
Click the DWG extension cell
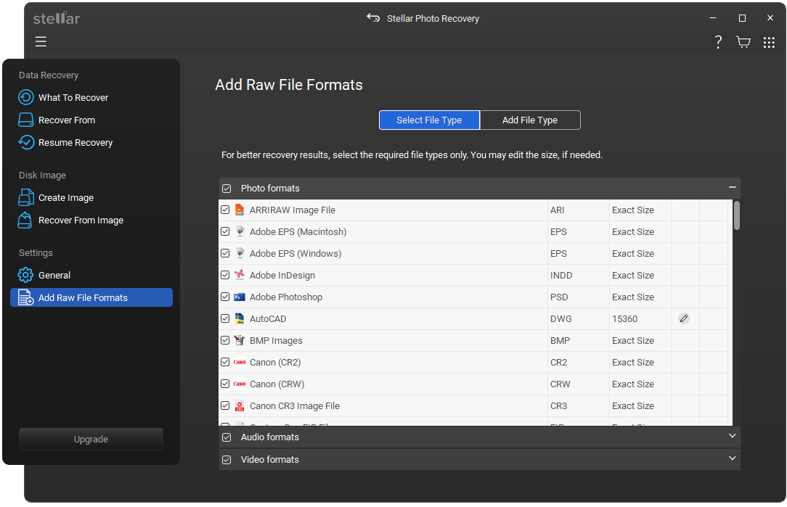click(x=578, y=318)
